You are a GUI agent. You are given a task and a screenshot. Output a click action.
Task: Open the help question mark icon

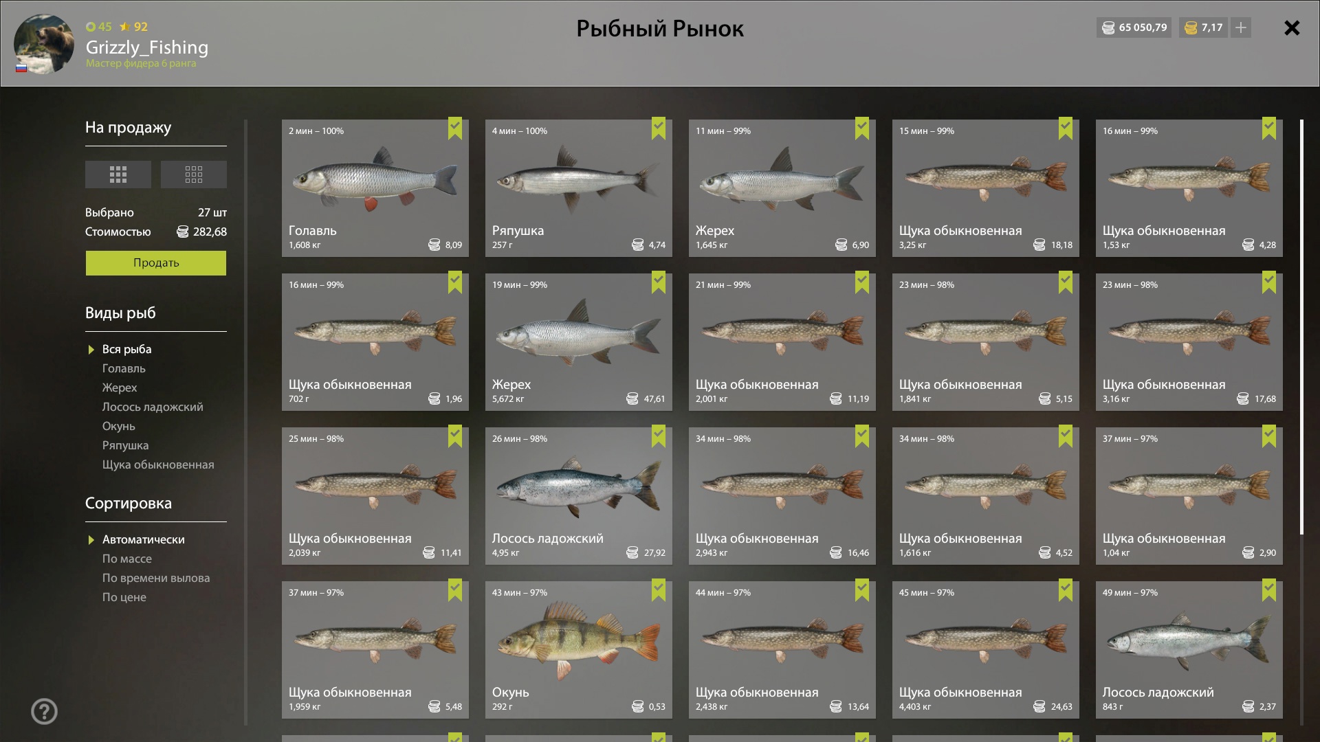pos(44,711)
